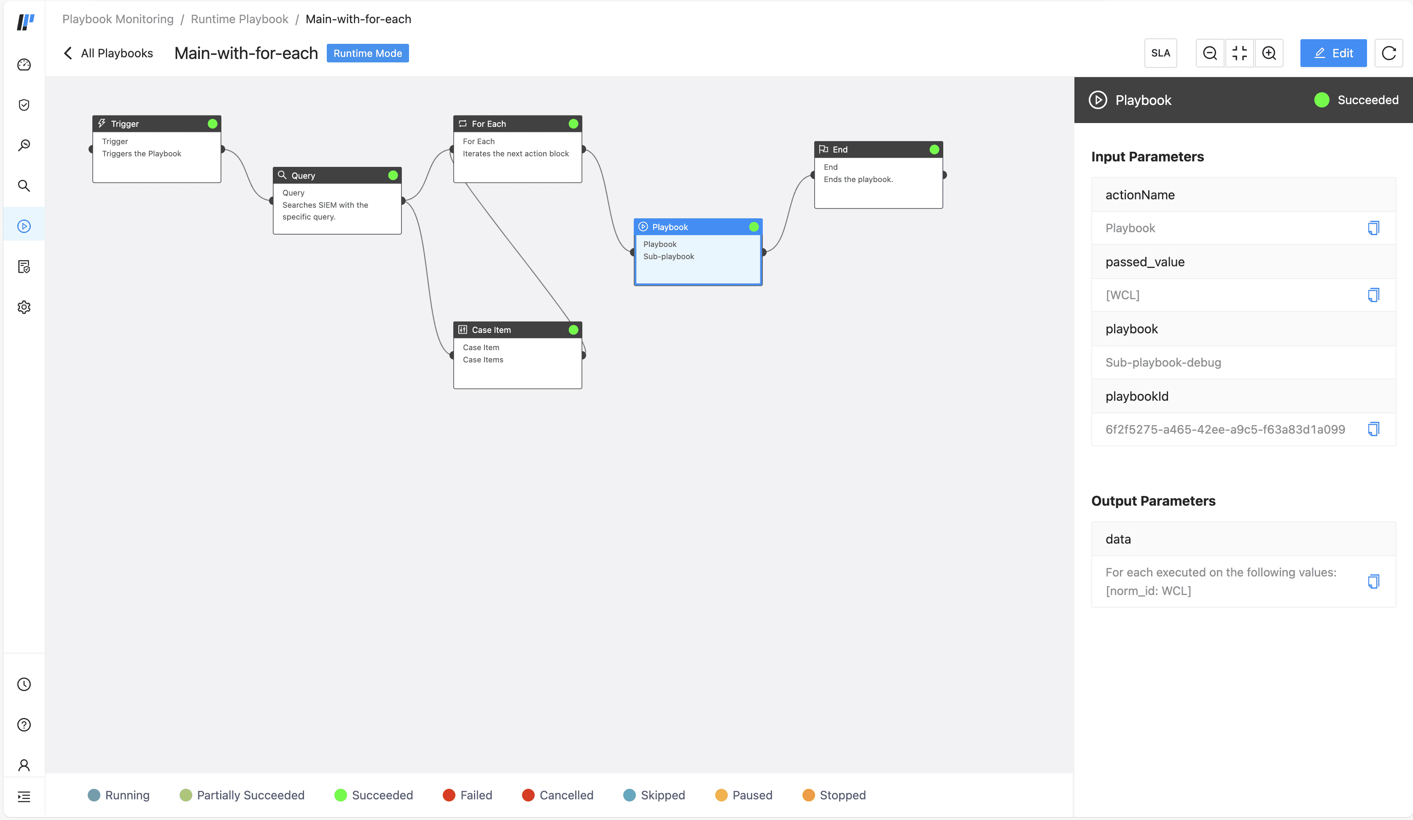The height and width of the screenshot is (820, 1413).
Task: Open Playbook Monitoring breadcrumb
Action: tap(118, 19)
